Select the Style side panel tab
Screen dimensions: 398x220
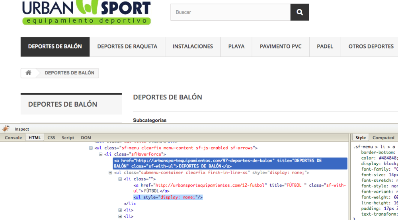(x=361, y=138)
